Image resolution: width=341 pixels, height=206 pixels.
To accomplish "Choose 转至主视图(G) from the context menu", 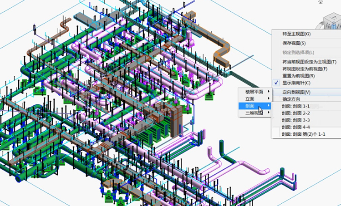I will click(x=296, y=34).
